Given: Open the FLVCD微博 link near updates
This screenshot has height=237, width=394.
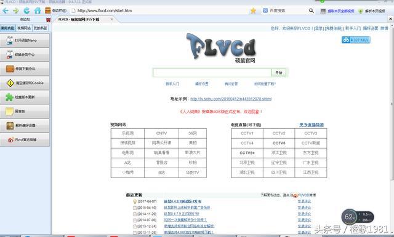Looking at the screenshot, I should pos(307,195).
